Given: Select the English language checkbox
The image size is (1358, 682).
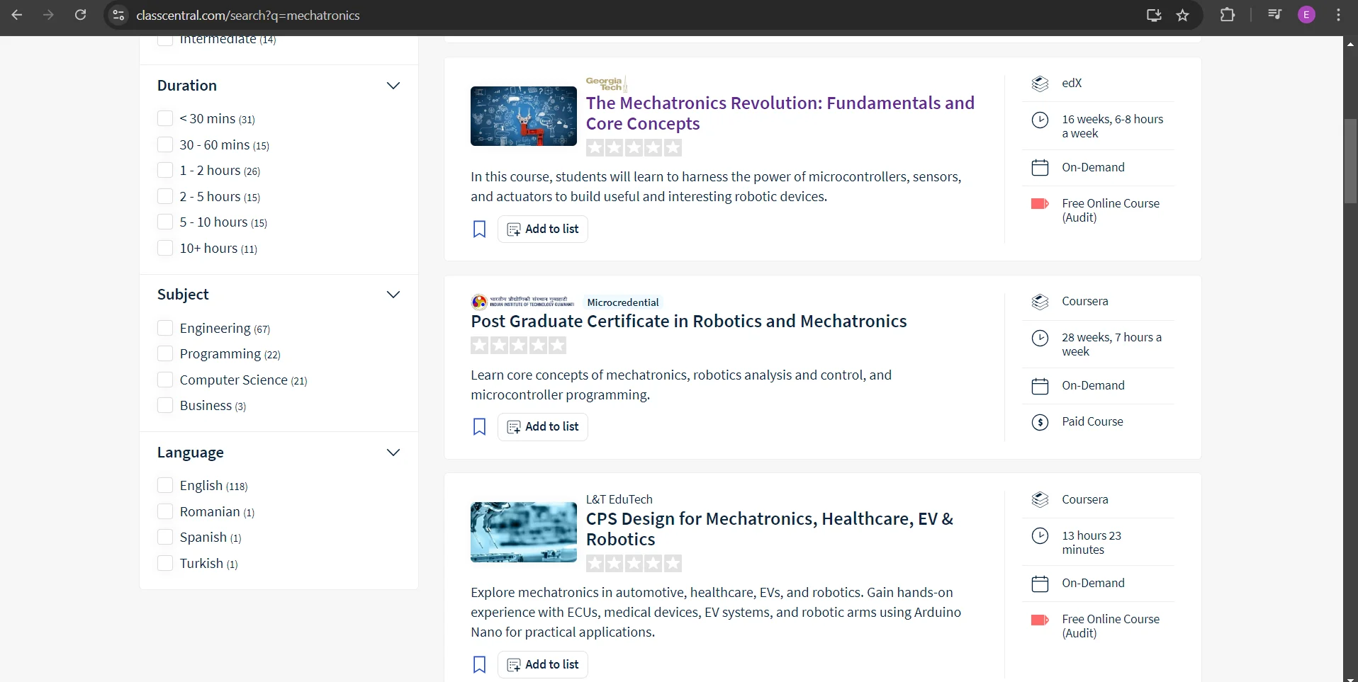Looking at the screenshot, I should pos(165,485).
